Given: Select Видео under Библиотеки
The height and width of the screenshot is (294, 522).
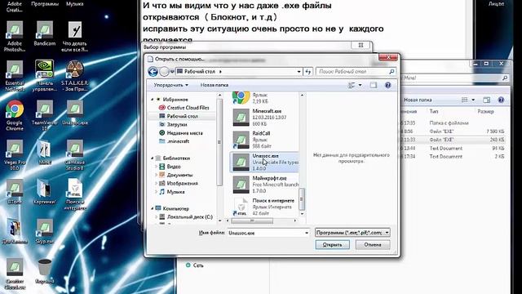Looking at the screenshot, I should click(x=174, y=167).
